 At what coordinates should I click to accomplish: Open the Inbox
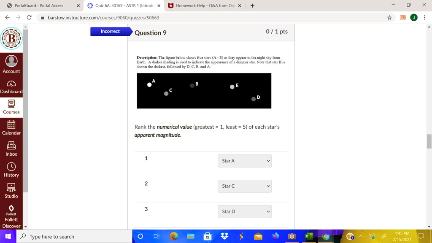[11, 149]
